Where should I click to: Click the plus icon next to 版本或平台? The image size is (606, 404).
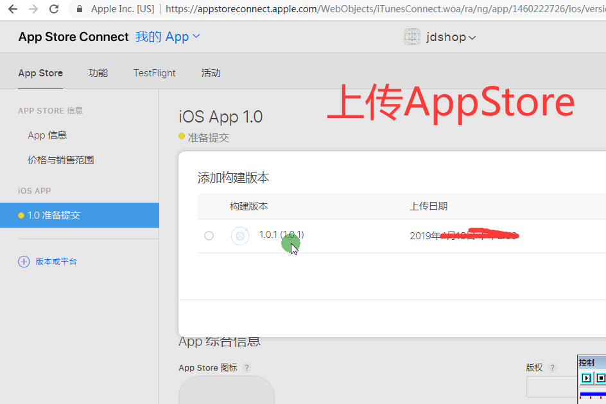click(24, 262)
